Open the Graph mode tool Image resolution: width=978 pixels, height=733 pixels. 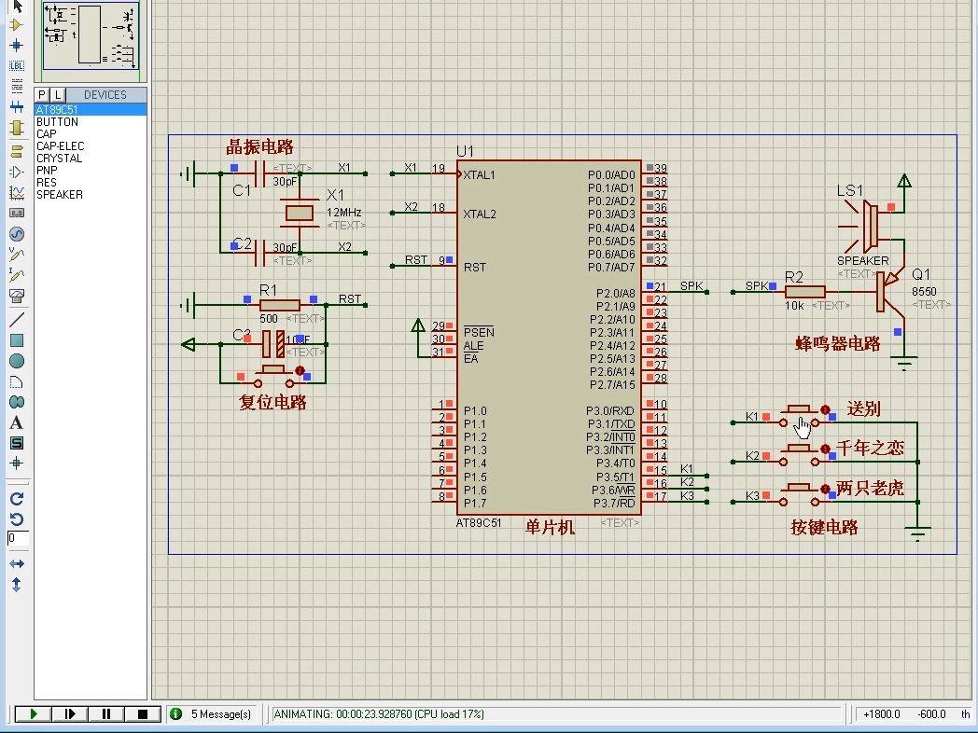coord(16,193)
